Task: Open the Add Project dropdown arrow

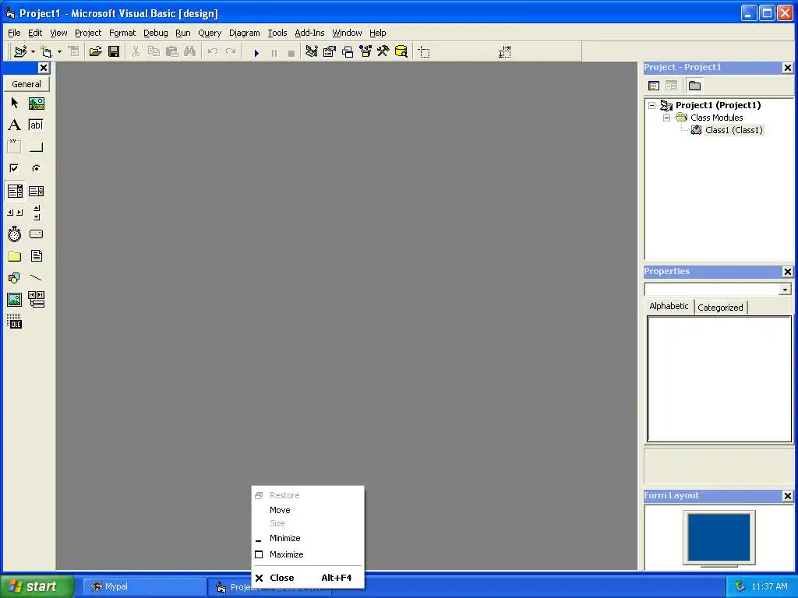Action: [x=33, y=51]
